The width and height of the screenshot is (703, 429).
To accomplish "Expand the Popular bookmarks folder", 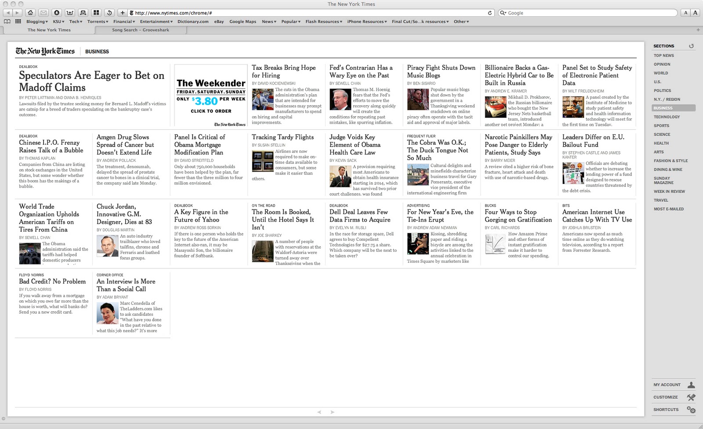I will click(x=291, y=21).
